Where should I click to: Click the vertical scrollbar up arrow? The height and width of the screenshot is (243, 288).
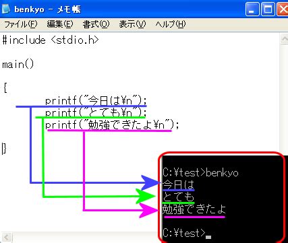coord(285,38)
